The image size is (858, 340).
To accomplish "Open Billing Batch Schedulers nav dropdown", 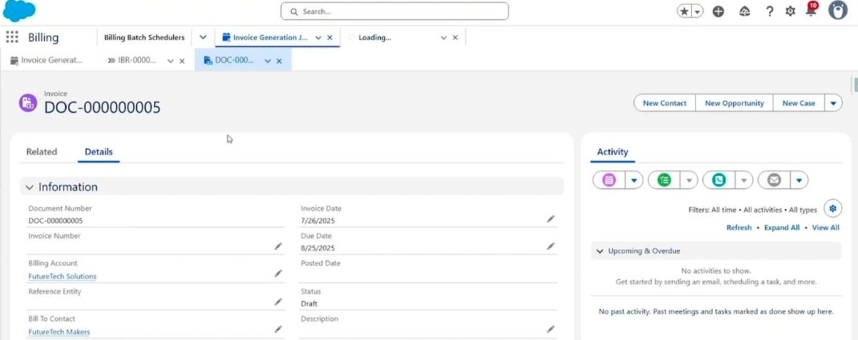I will (203, 38).
